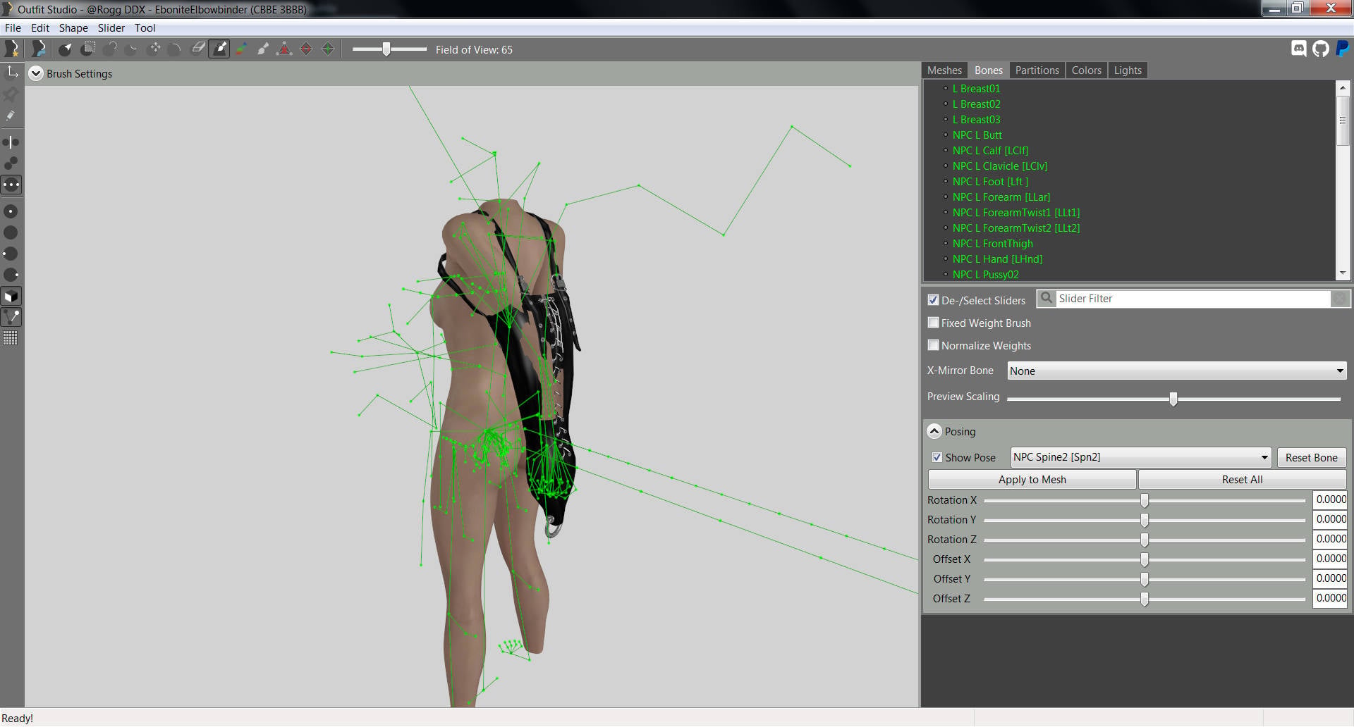Click the Reset All button
This screenshot has width=1354, height=727.
coord(1242,479)
